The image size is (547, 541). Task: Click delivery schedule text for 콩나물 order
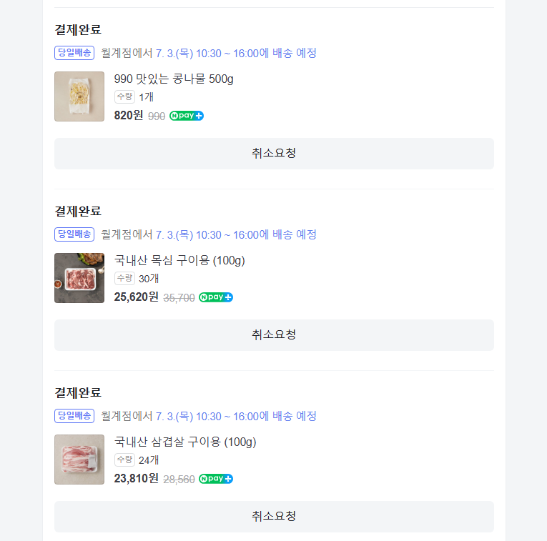209,53
